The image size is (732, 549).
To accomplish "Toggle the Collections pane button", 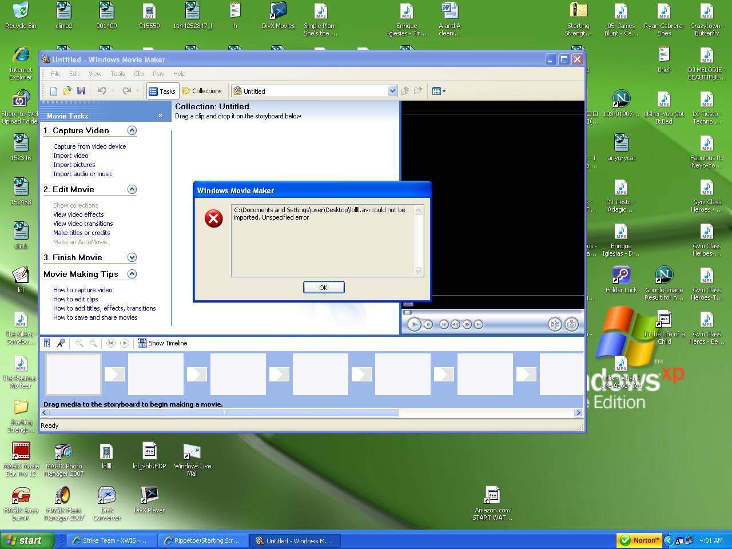I will tap(202, 91).
